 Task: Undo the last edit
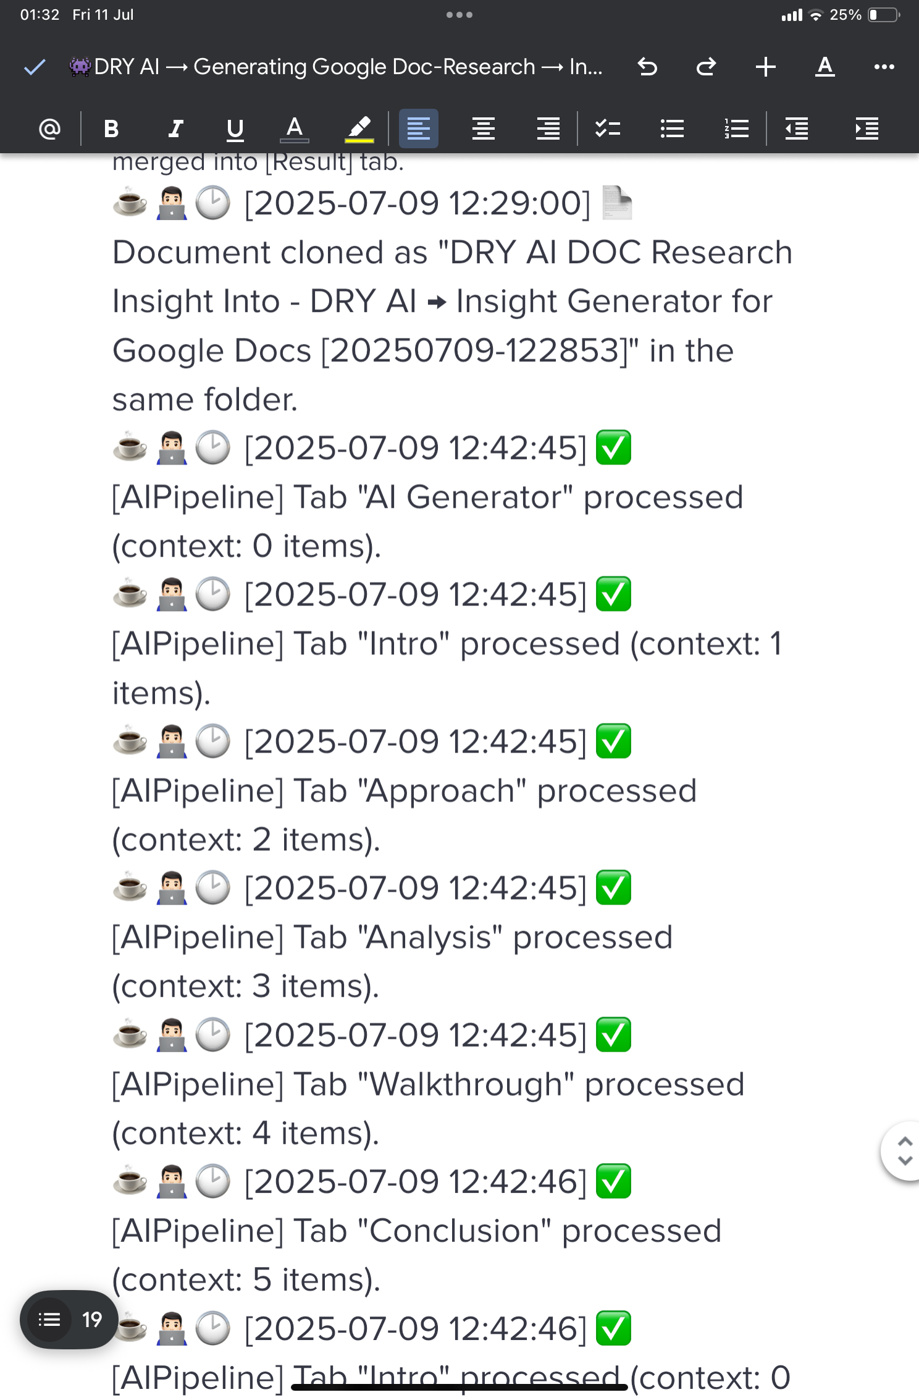[647, 67]
